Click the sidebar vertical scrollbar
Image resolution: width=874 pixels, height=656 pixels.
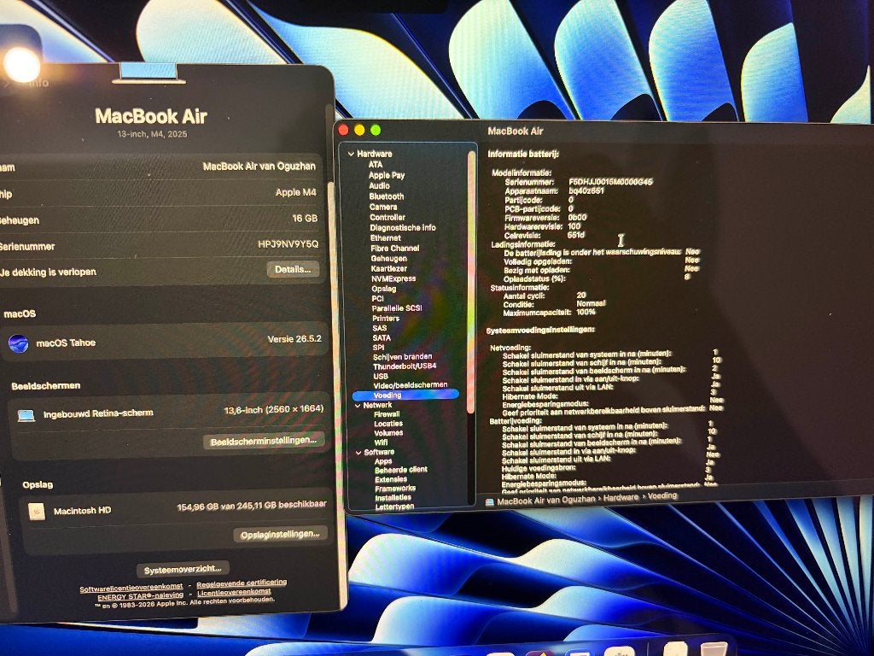pos(471,282)
